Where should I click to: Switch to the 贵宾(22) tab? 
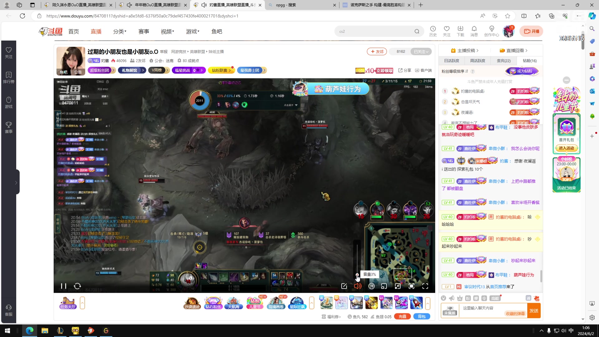504,61
